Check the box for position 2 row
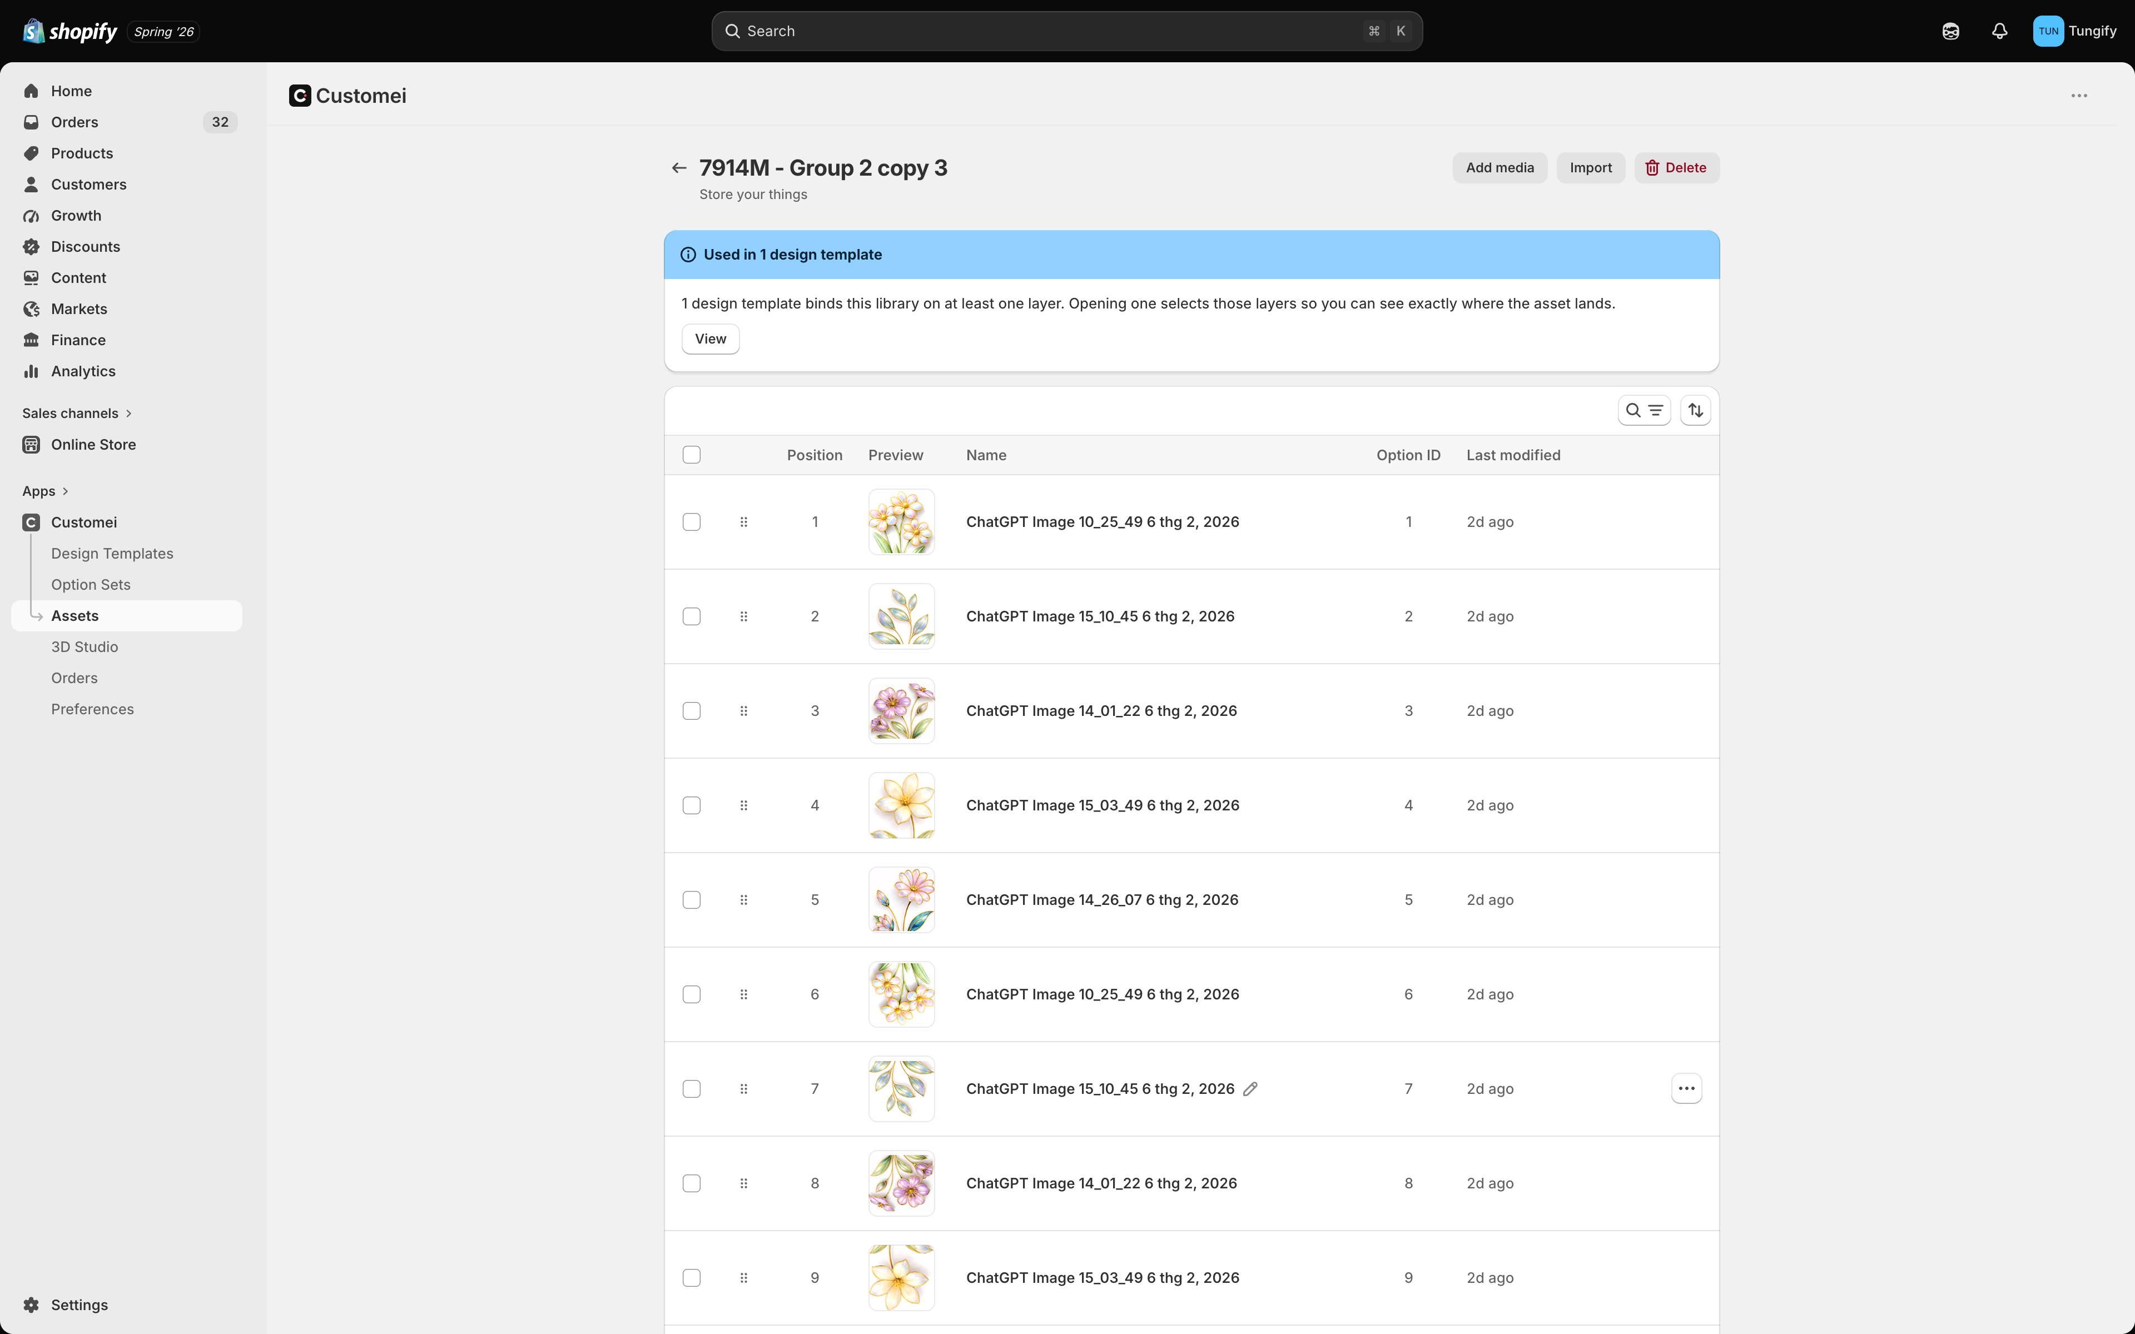2135x1334 pixels. (692, 617)
